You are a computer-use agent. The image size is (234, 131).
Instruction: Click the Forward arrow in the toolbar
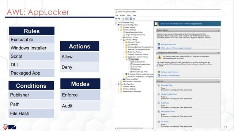click(x=119, y=19)
